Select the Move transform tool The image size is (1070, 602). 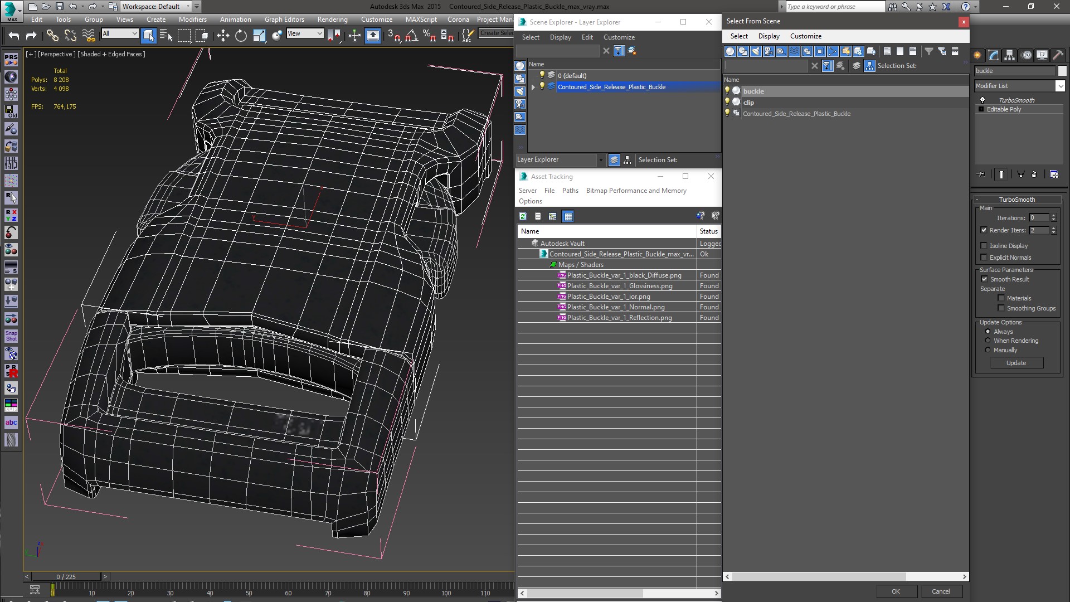coord(223,36)
